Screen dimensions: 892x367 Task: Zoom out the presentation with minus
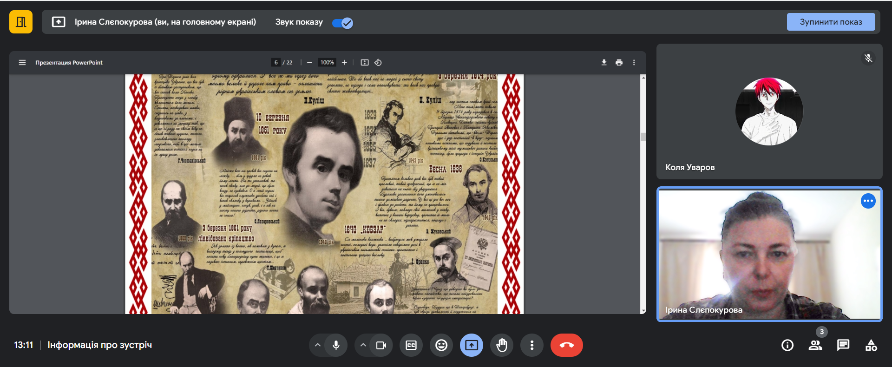click(309, 62)
